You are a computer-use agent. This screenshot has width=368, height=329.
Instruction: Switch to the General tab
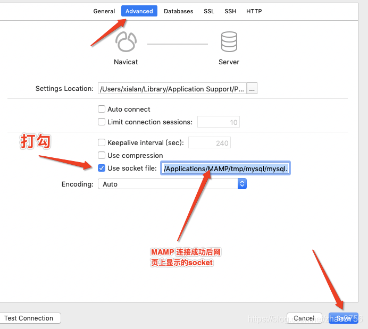(104, 11)
